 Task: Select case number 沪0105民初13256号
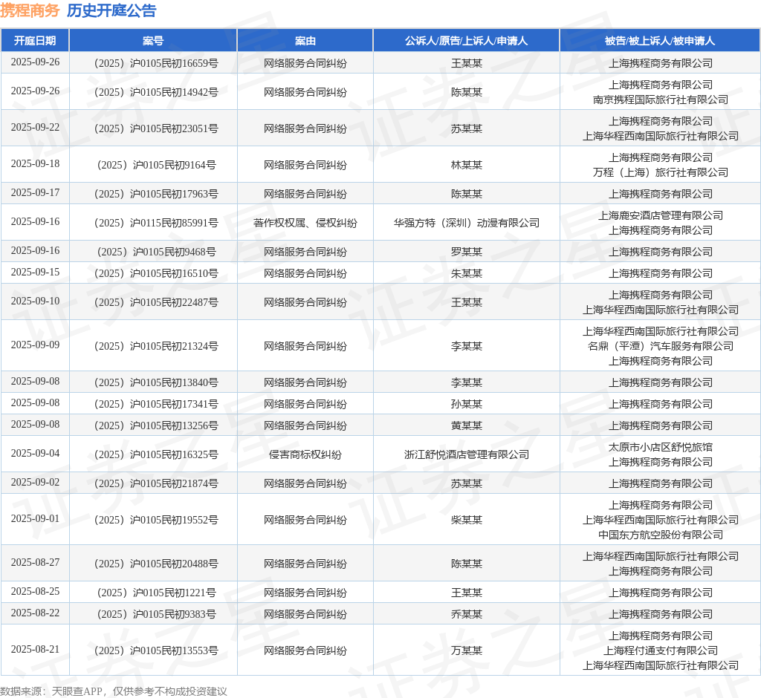(156, 425)
